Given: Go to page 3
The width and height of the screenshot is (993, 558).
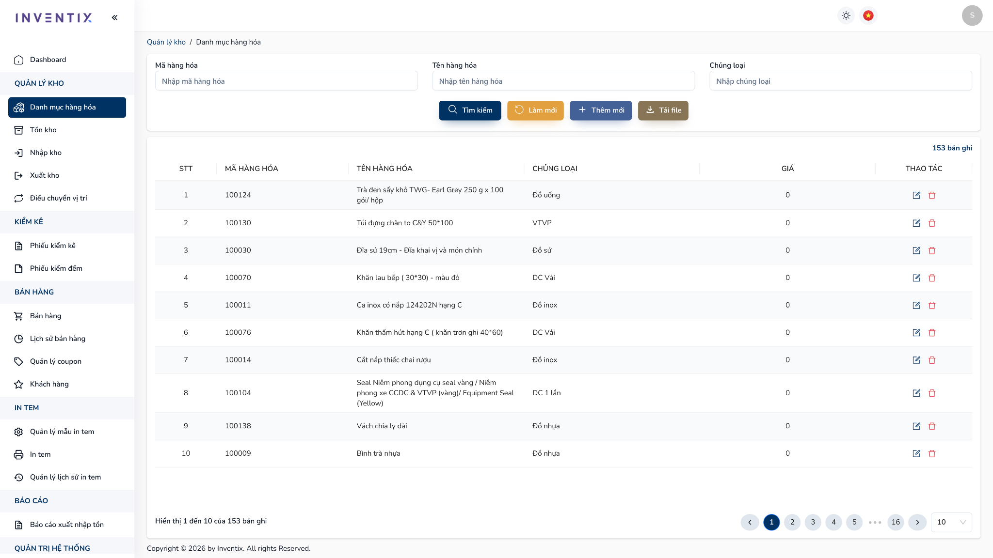Looking at the screenshot, I should pyautogui.click(x=813, y=522).
